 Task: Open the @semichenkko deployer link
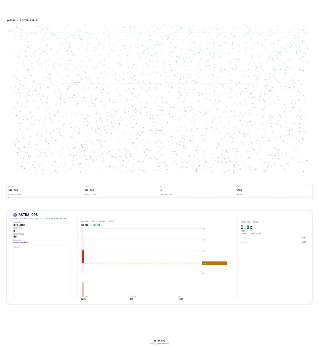[20, 242]
